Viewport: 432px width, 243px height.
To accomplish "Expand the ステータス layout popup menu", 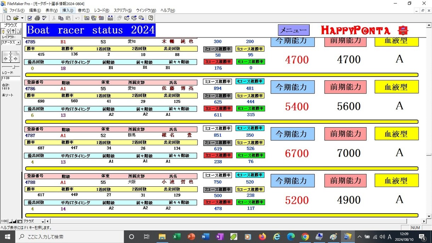I will [11, 43].
